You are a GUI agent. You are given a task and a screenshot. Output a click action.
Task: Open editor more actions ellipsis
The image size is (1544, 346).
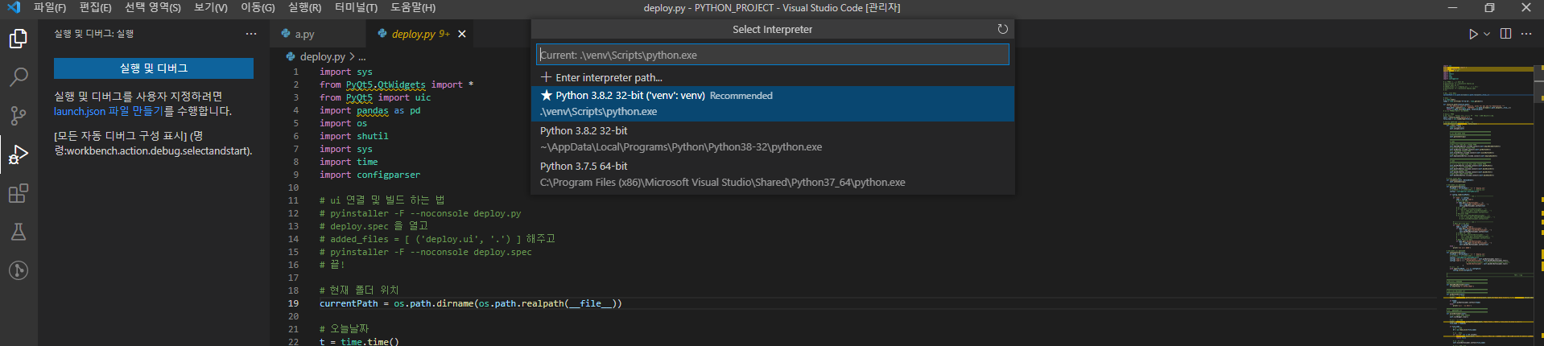point(1526,34)
